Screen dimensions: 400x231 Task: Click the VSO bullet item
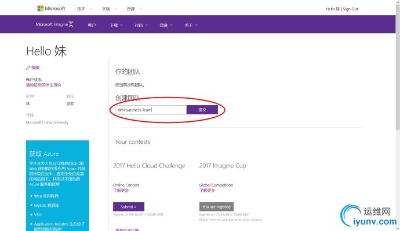[x=38, y=215]
